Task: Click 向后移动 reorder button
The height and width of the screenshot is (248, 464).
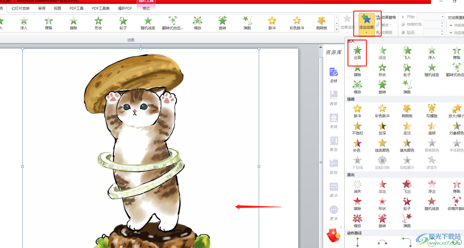Action: 456,33
